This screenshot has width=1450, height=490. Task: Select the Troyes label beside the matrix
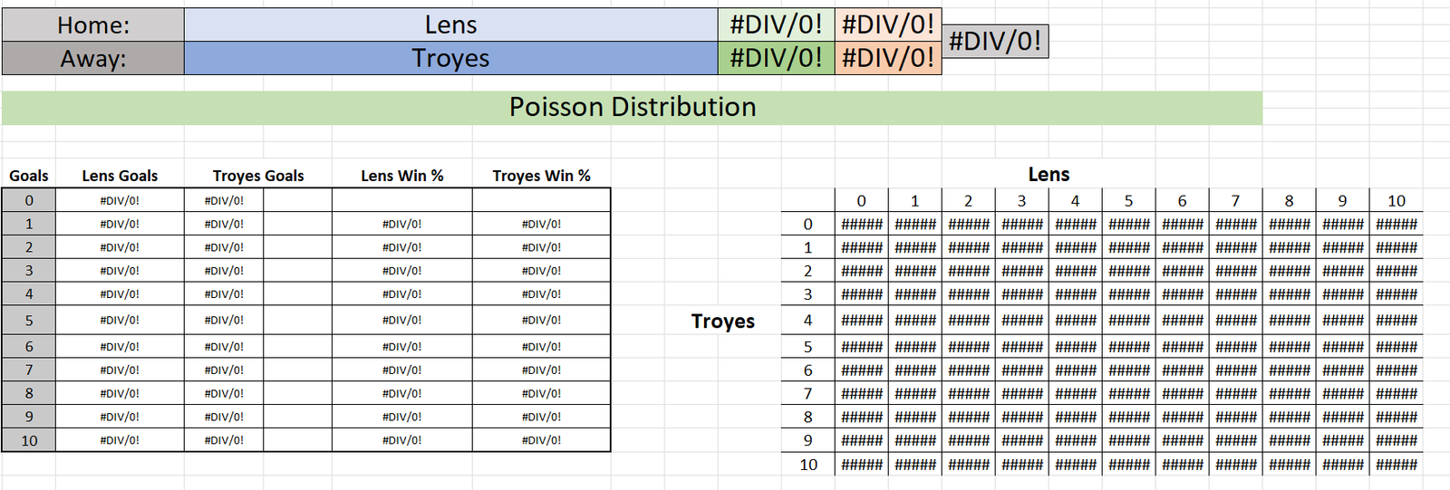(722, 321)
